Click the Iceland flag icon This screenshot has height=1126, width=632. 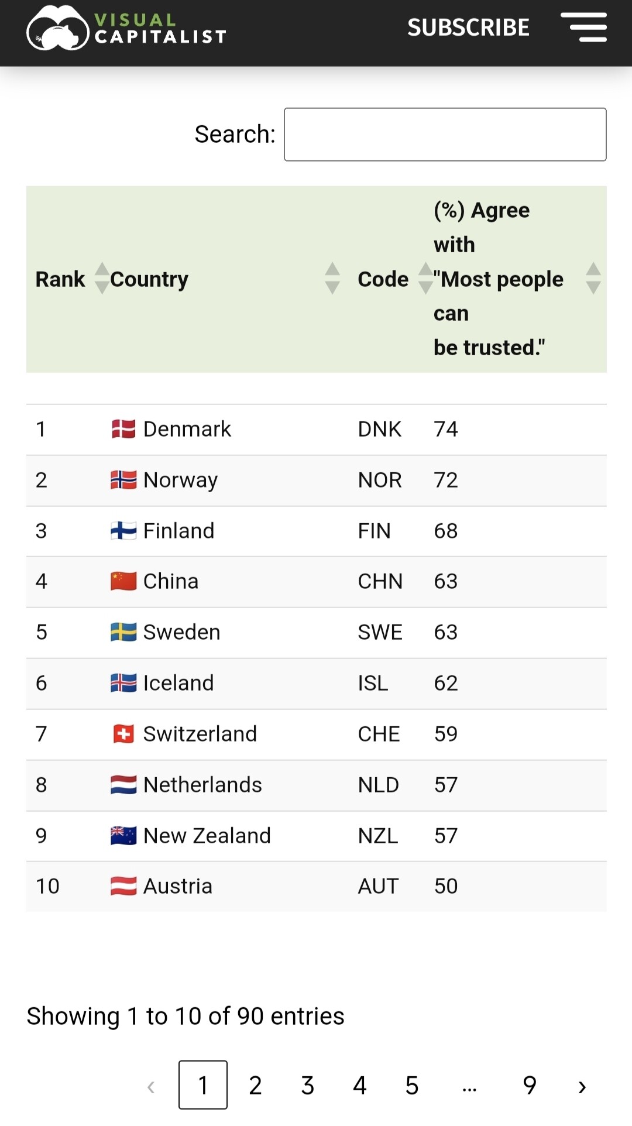[x=123, y=683]
